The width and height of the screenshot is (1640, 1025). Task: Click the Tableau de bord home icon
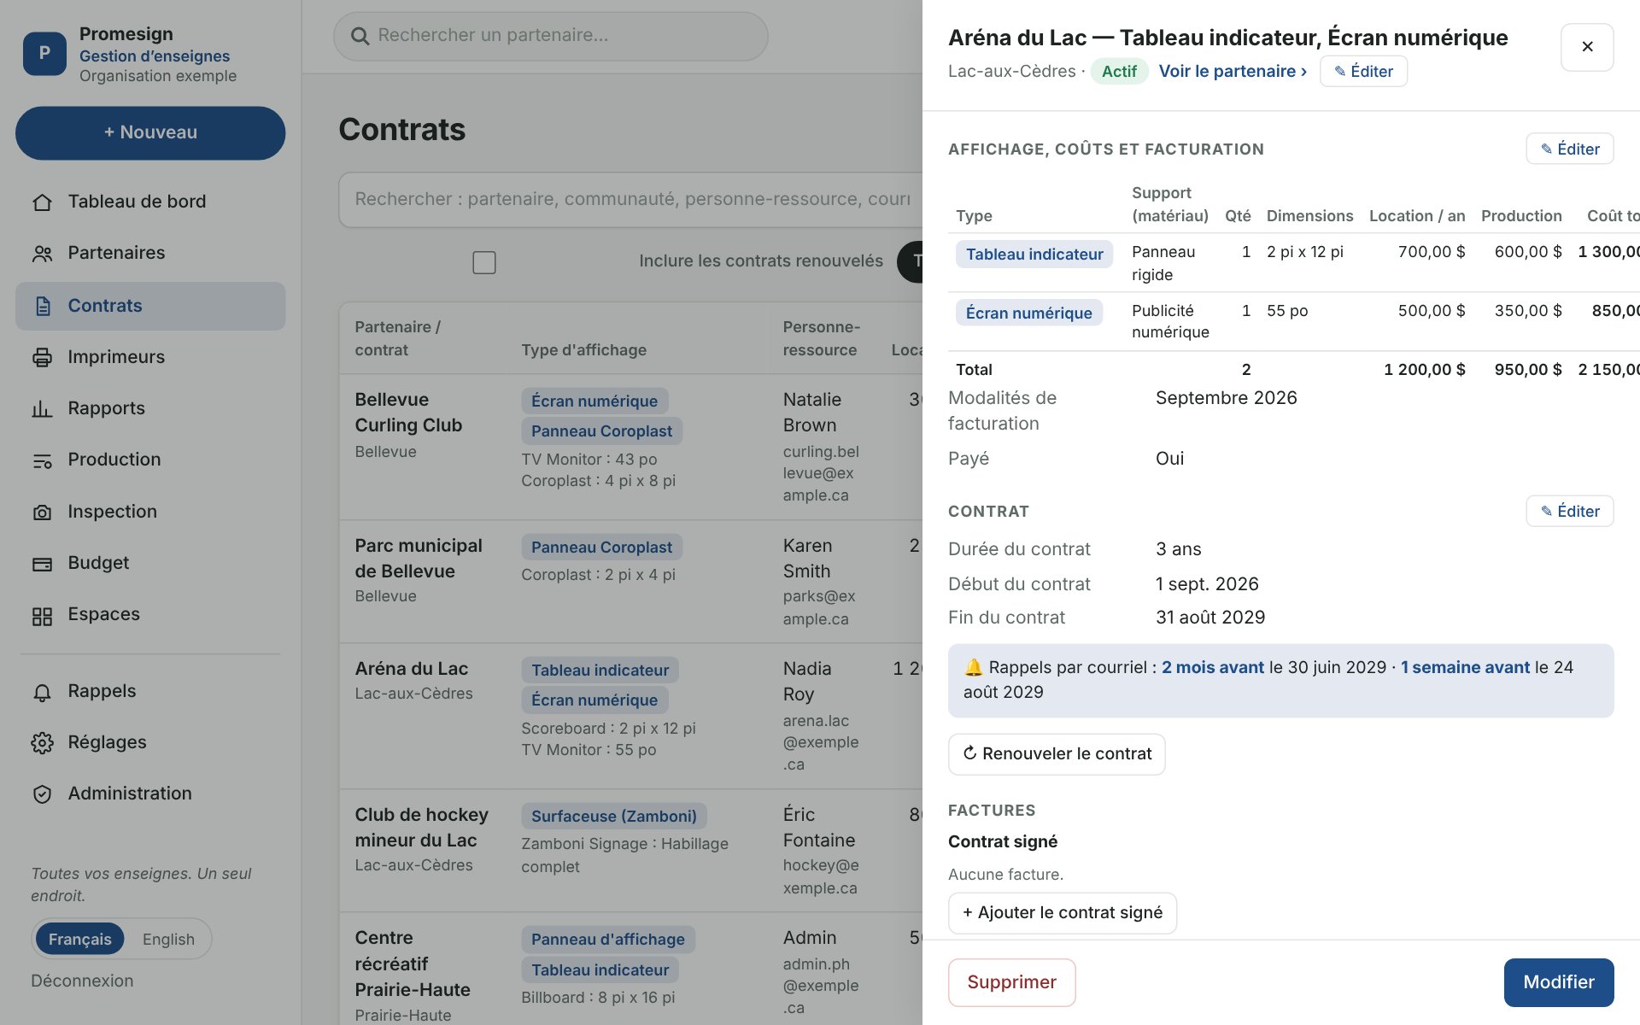pyautogui.click(x=42, y=202)
